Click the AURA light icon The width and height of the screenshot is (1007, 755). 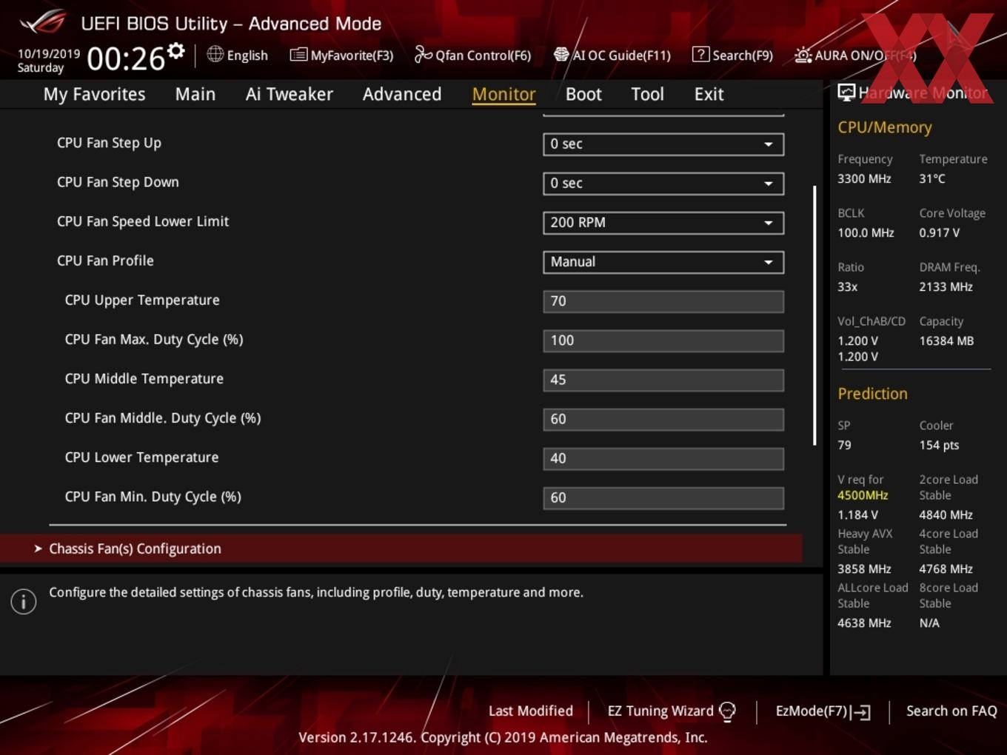tap(803, 55)
